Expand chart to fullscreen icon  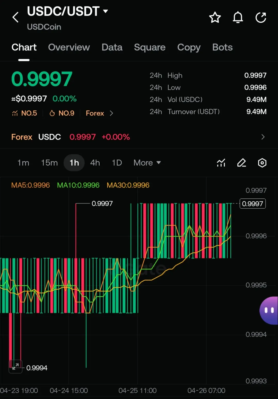(x=15, y=366)
